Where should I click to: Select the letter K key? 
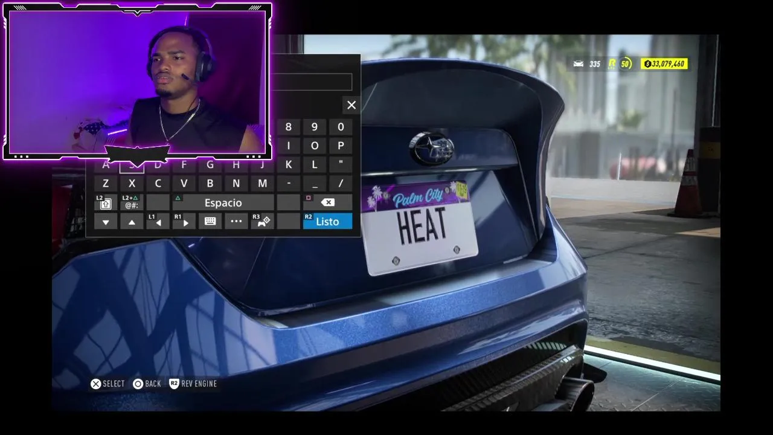(288, 164)
